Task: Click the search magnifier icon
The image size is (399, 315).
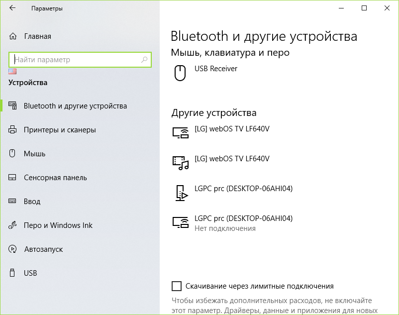Action: coord(144,60)
